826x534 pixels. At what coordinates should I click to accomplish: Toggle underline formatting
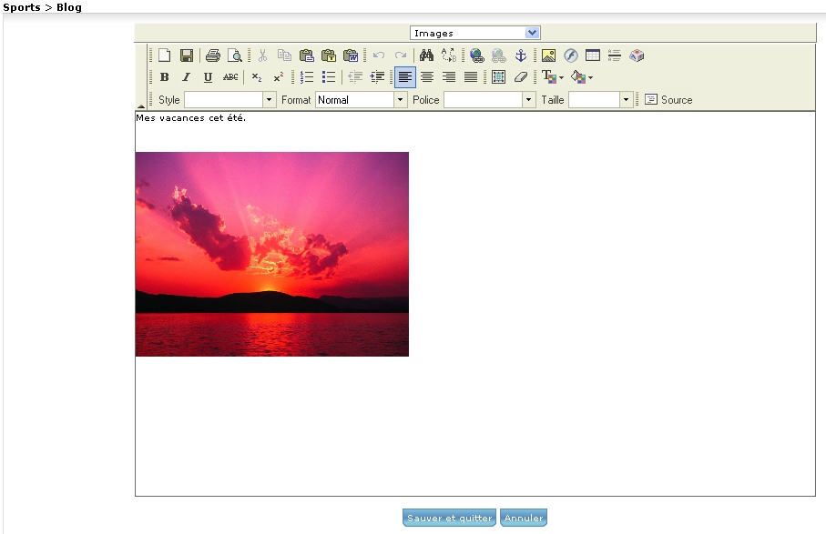pos(208,77)
